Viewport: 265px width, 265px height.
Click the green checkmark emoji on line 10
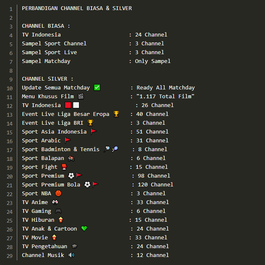tap(97, 87)
